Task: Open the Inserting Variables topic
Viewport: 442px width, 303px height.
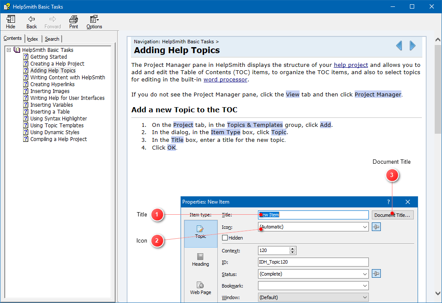Action: (x=52, y=105)
